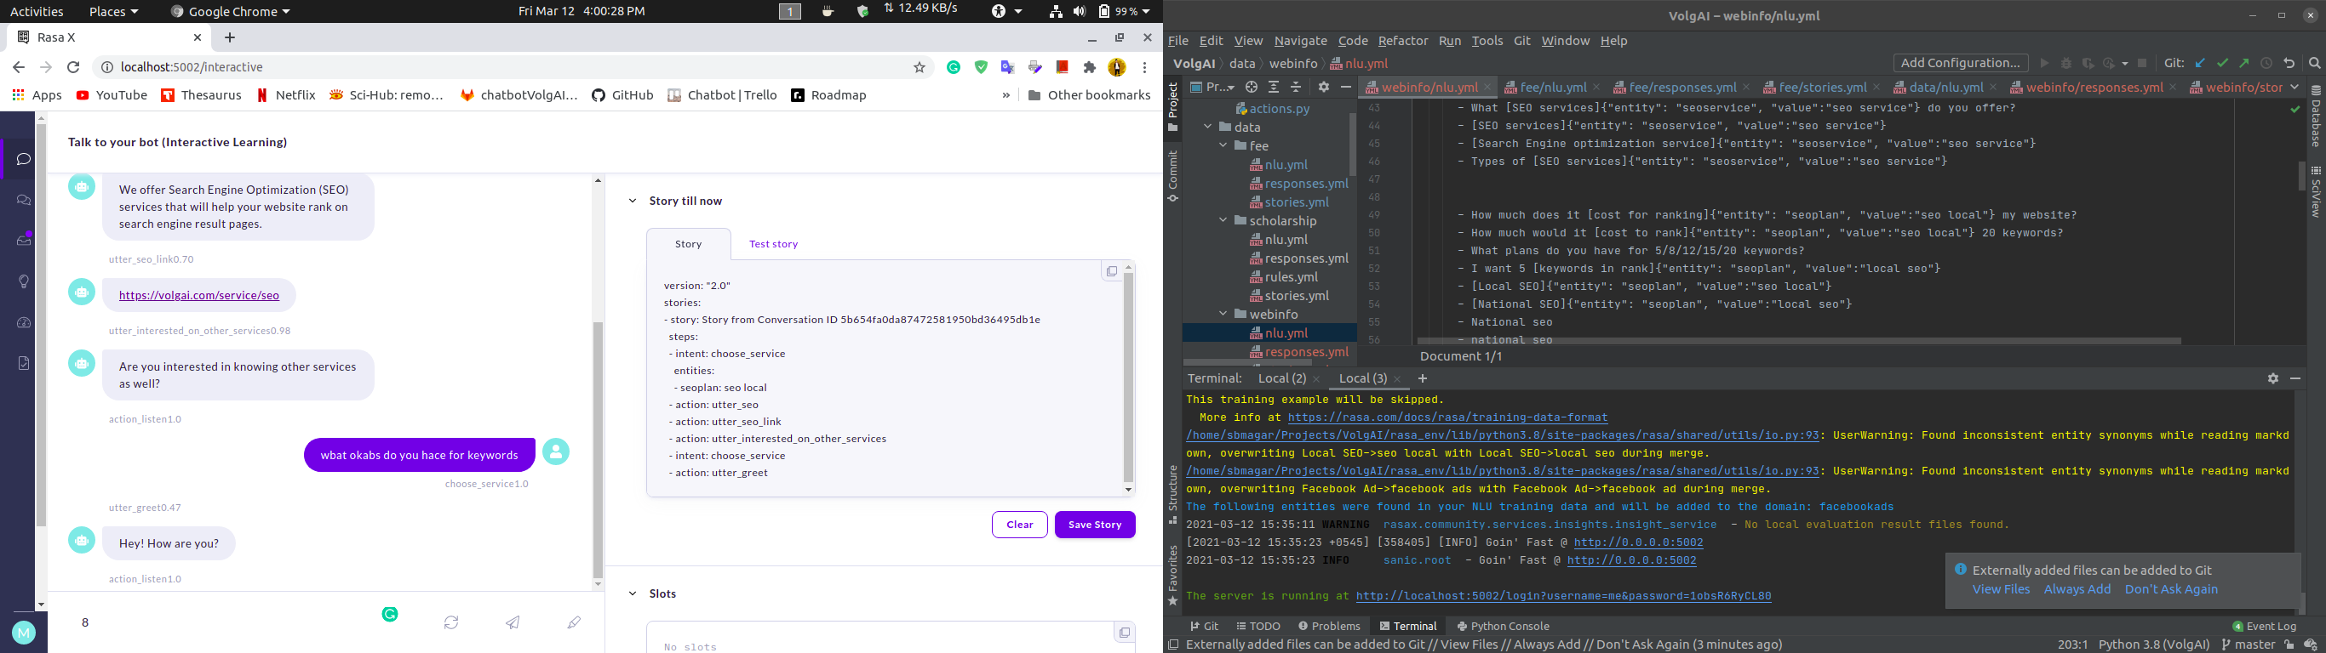Viewport: 2326px width, 653px height.
Task: Reload the Chrome page
Action: (74, 68)
